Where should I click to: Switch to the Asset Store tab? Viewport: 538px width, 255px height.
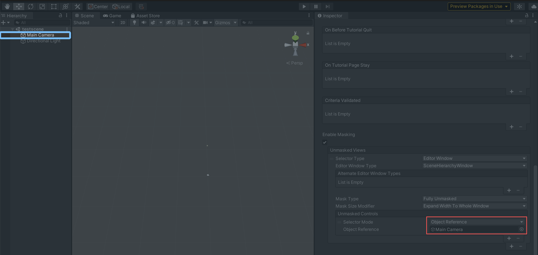145,16
